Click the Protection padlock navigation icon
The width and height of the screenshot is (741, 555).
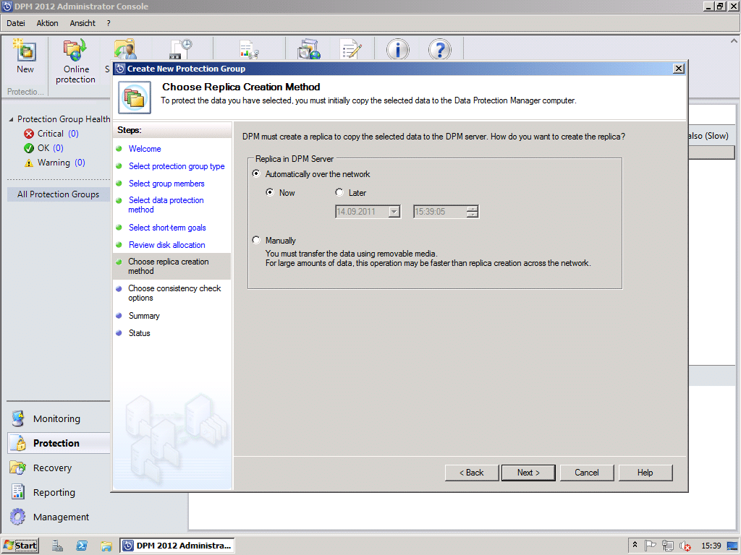click(x=20, y=443)
